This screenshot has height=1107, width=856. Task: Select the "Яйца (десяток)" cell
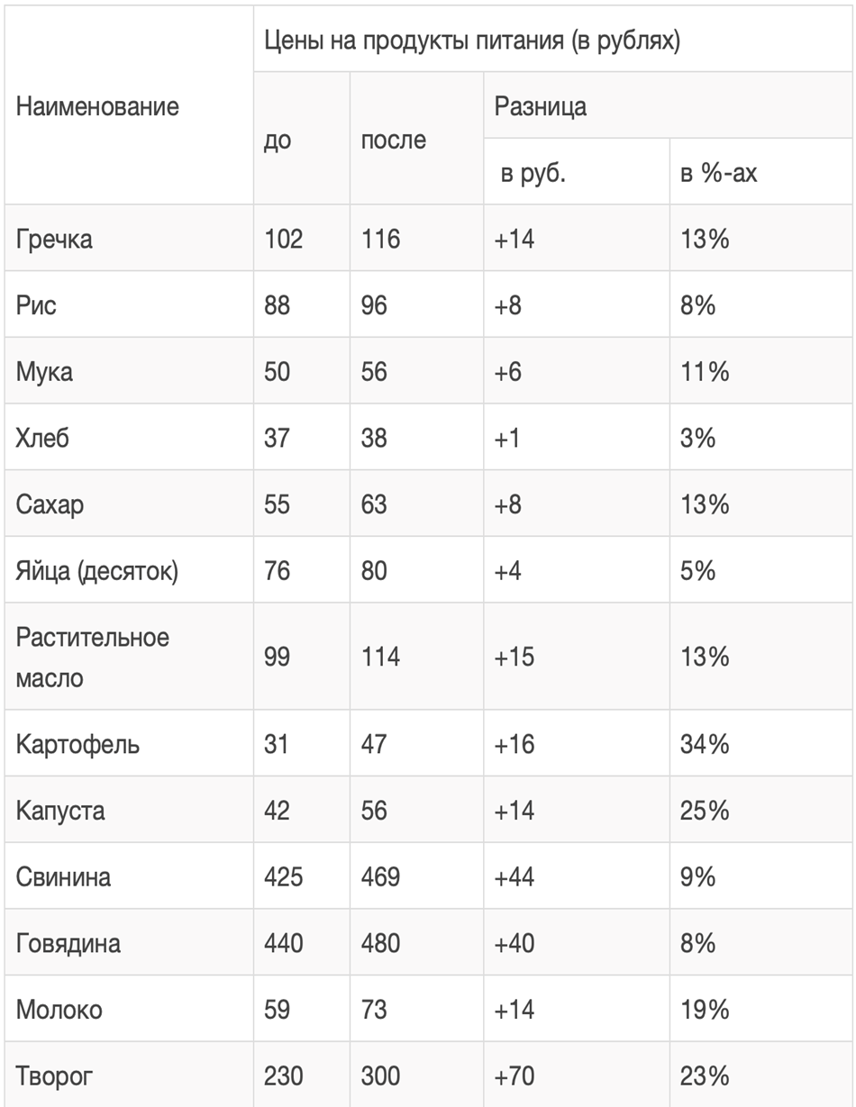97,571
